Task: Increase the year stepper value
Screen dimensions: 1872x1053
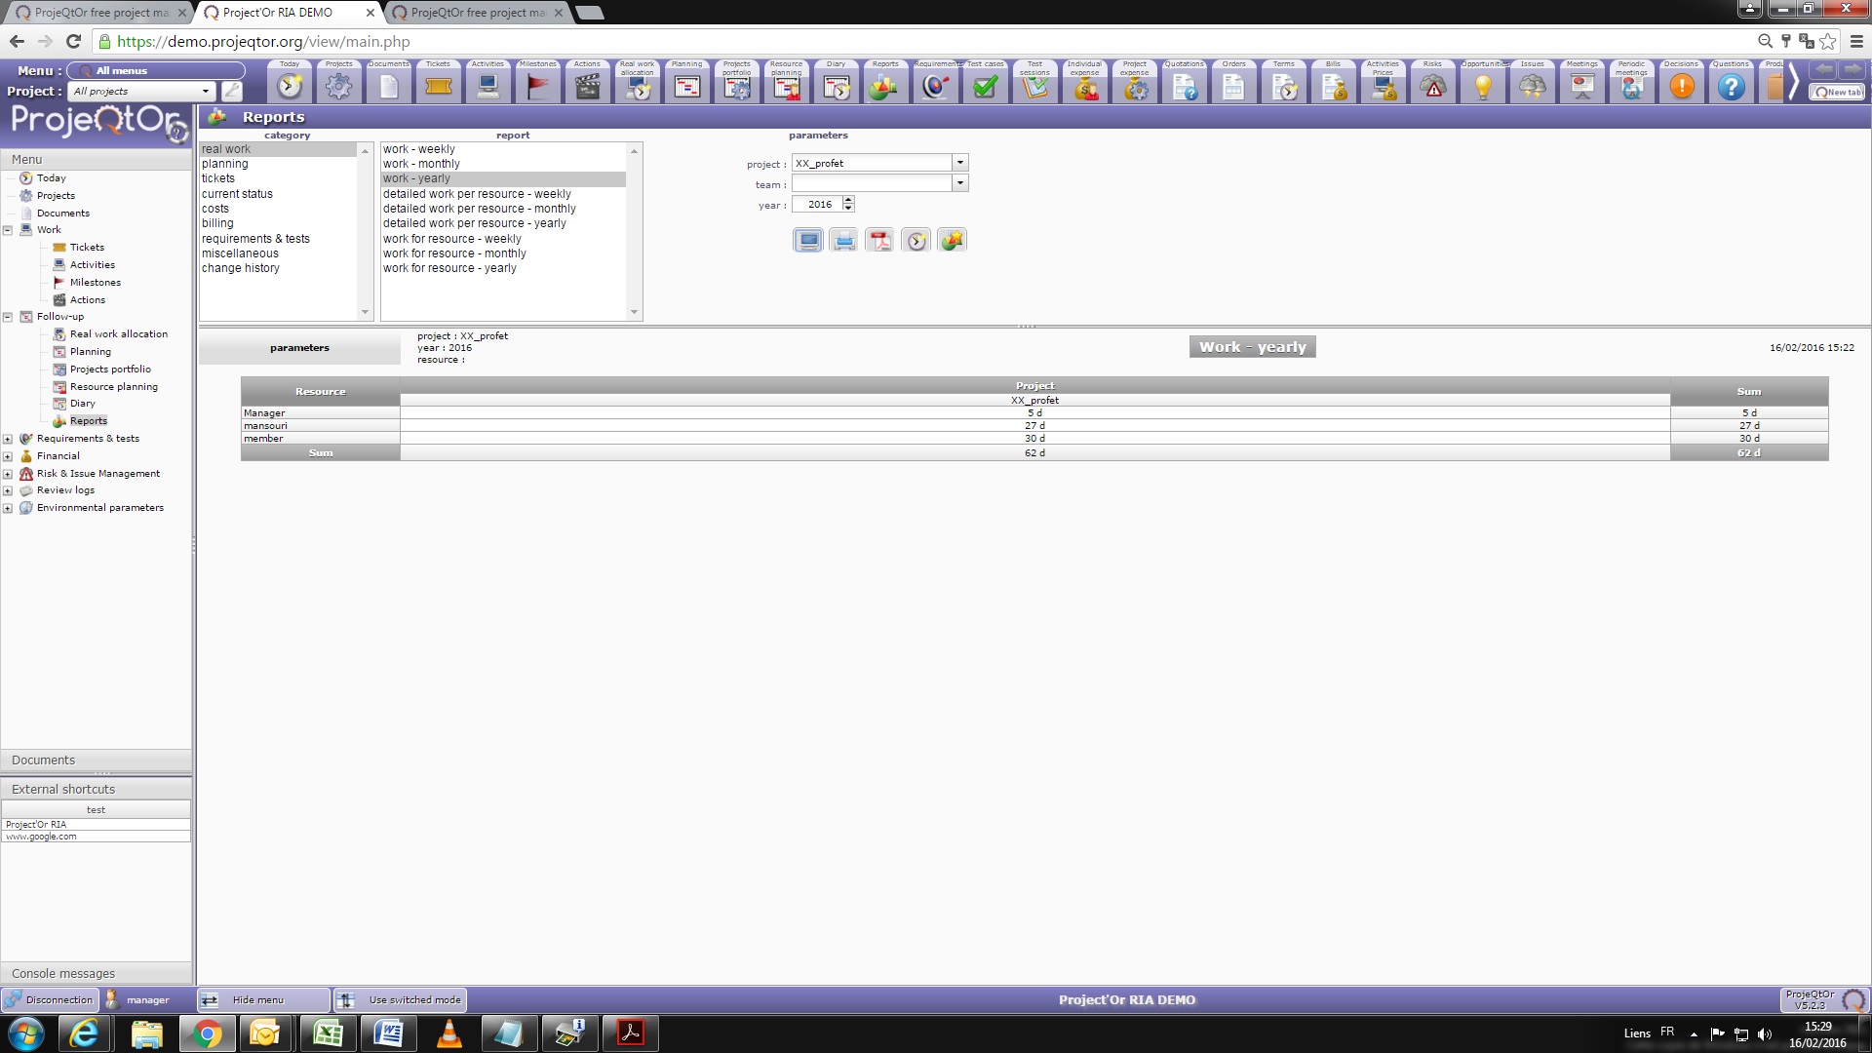Action: tap(849, 200)
